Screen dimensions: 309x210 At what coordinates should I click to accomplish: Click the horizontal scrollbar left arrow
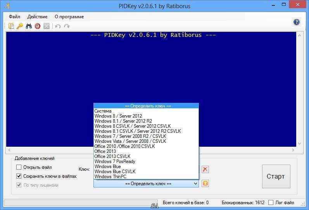point(9,150)
